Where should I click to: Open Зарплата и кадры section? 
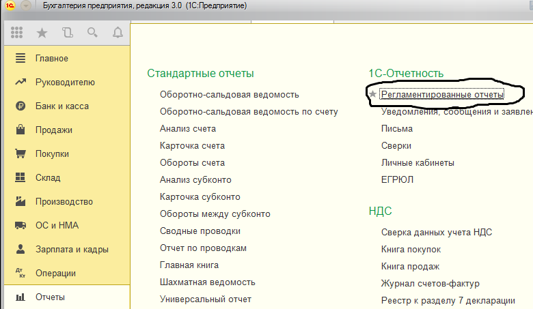[x=72, y=249]
